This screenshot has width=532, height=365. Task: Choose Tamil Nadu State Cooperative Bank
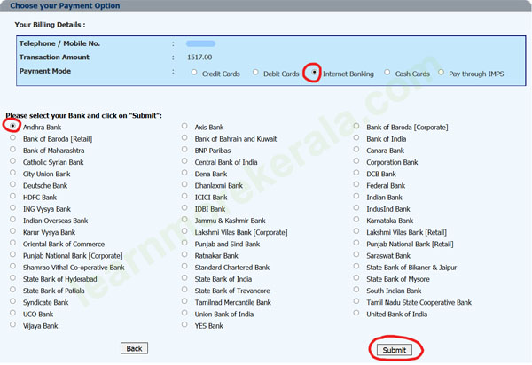(x=356, y=301)
